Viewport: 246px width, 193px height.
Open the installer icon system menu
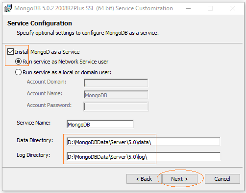click(8, 8)
